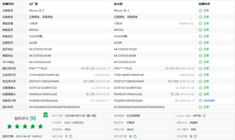Click the iOS version 16.4.1 (20E252)
Image resolution: width=235 pixels, height=140 pixels.
click(x=74, y=123)
